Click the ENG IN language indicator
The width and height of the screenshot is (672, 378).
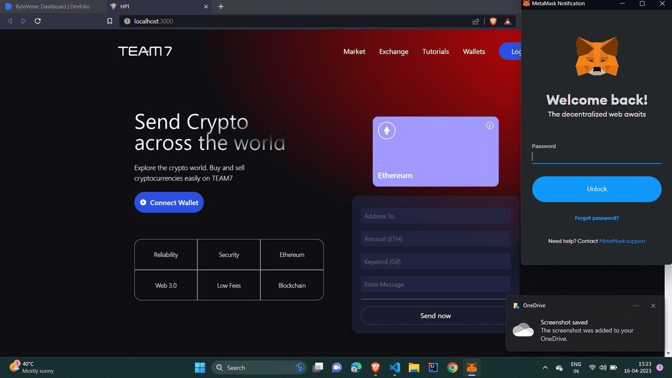(x=576, y=368)
